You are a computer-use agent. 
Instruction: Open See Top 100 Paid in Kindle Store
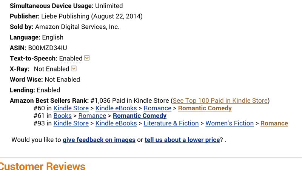tap(220, 100)
